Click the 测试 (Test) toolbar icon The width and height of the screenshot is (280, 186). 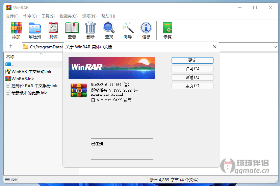coord(53,30)
